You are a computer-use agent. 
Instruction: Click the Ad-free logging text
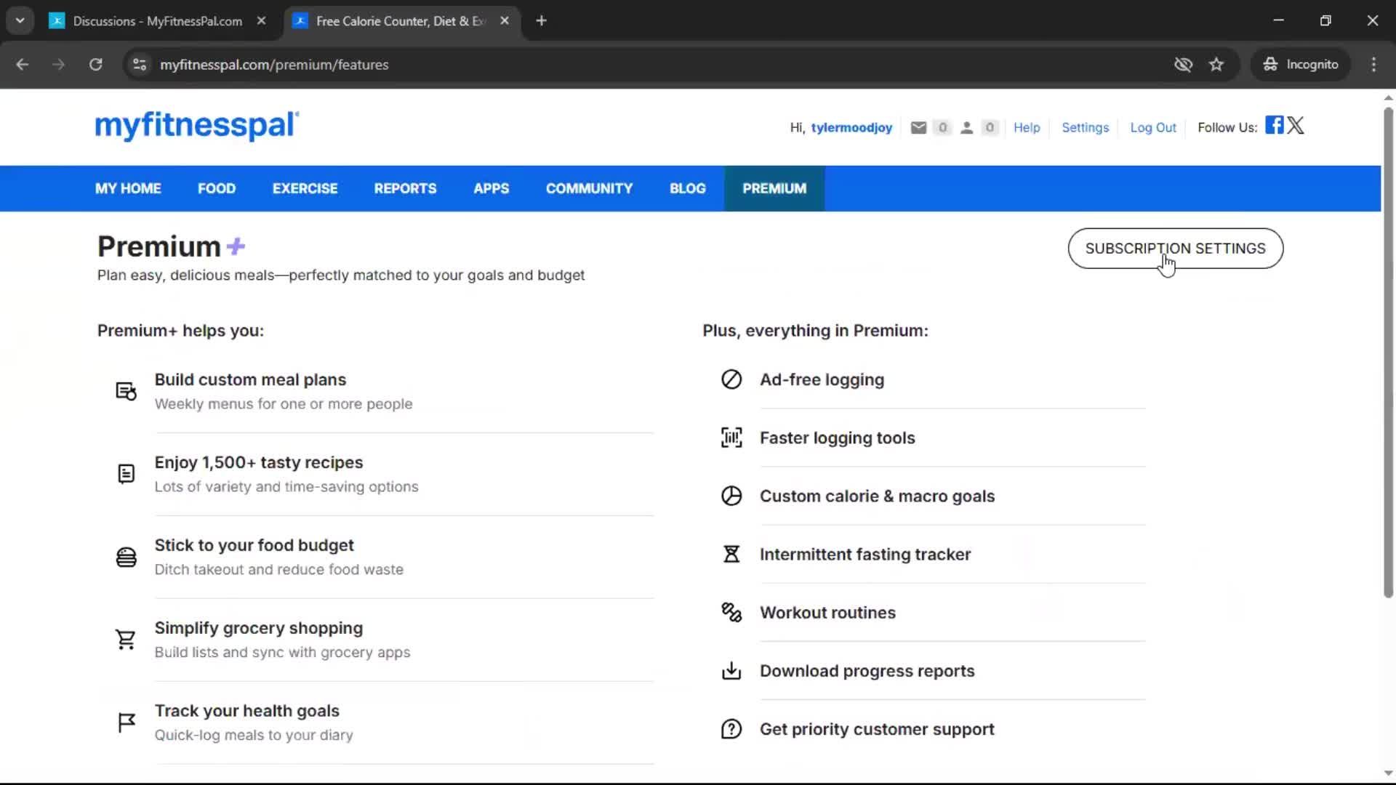[822, 380]
